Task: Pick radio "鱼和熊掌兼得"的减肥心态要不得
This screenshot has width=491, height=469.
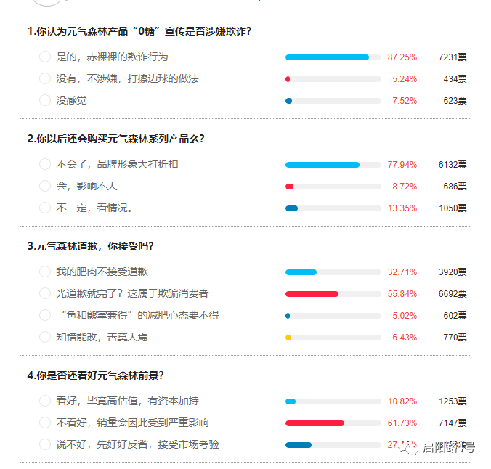Action: click(x=45, y=315)
